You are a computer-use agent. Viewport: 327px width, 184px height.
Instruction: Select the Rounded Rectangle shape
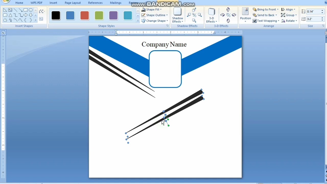pyautogui.click(x=5, y=15)
